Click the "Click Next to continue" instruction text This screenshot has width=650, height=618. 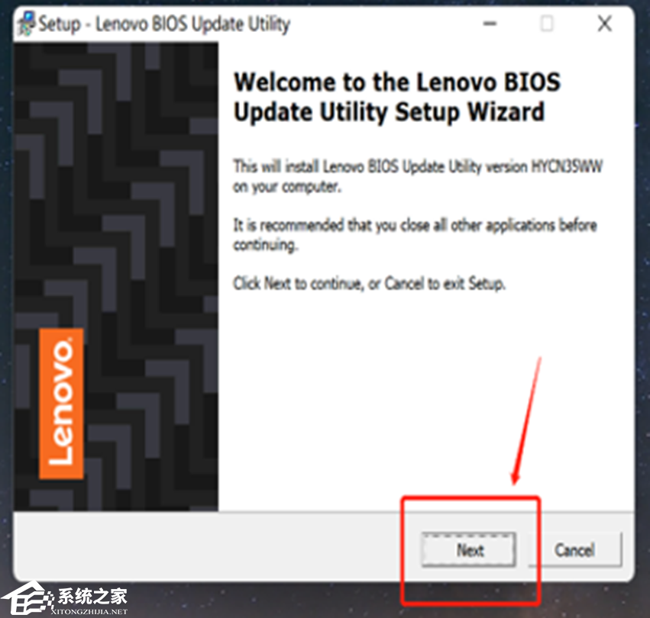point(369,284)
